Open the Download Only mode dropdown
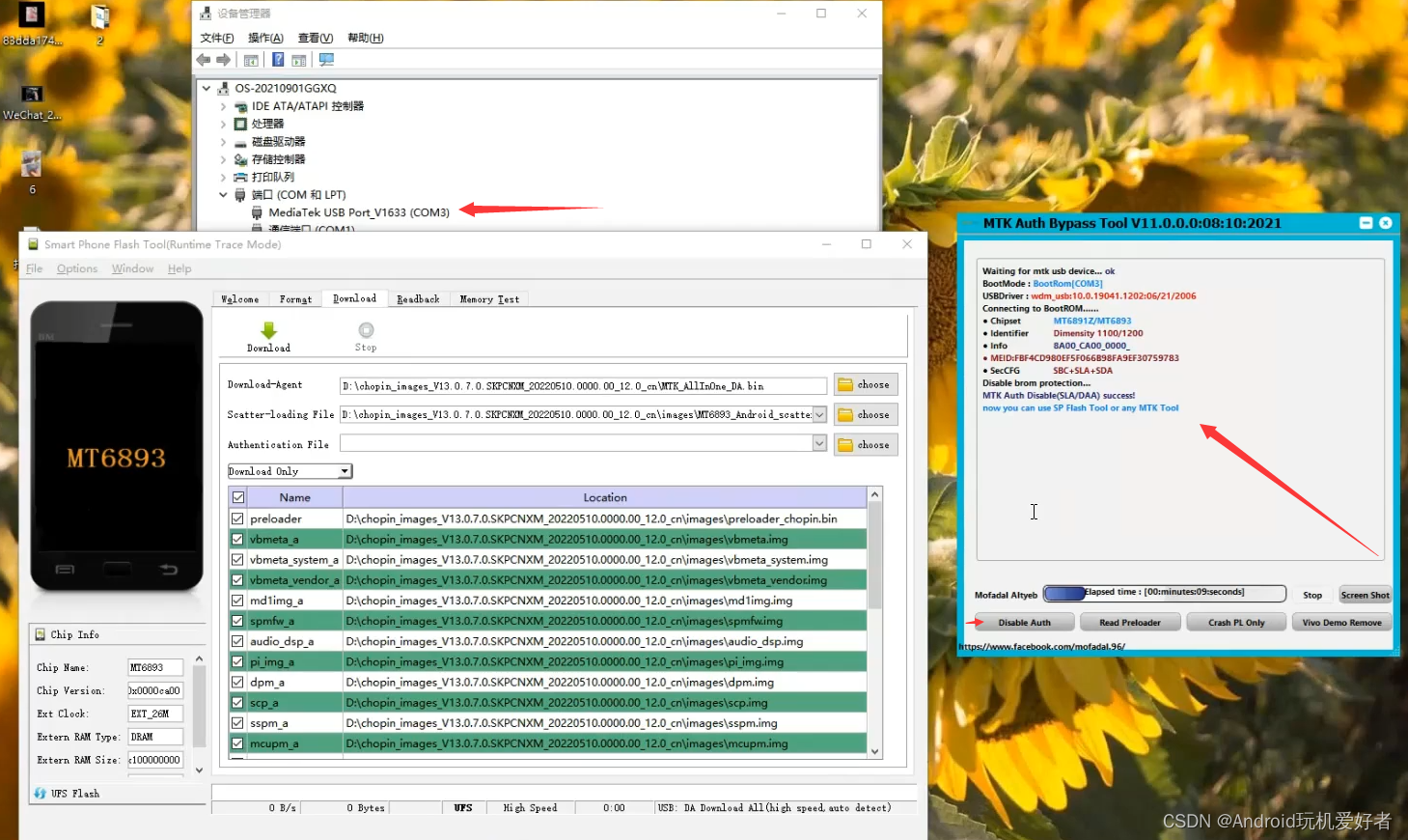1408x840 pixels. pos(345,471)
